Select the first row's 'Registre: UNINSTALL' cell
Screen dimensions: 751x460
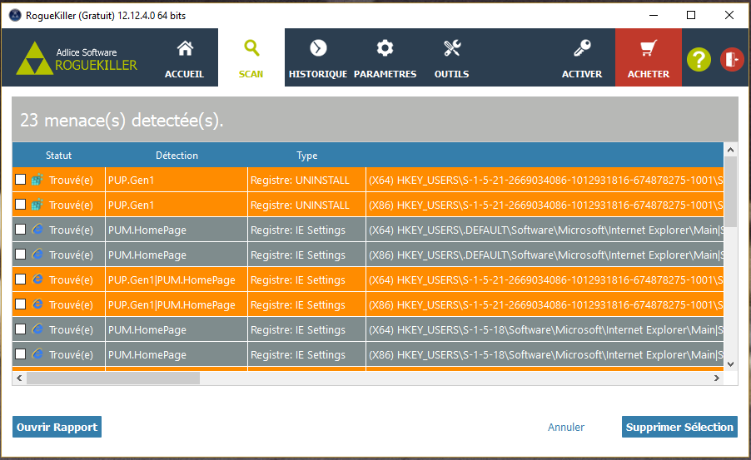point(306,180)
